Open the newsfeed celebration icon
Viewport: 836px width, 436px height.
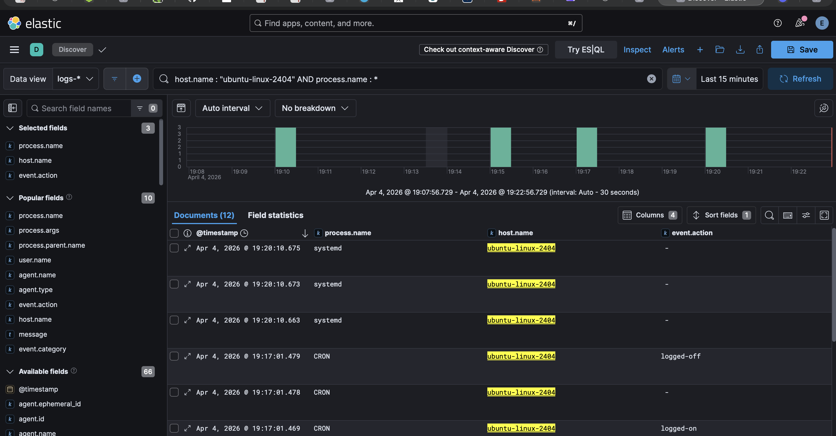(800, 23)
